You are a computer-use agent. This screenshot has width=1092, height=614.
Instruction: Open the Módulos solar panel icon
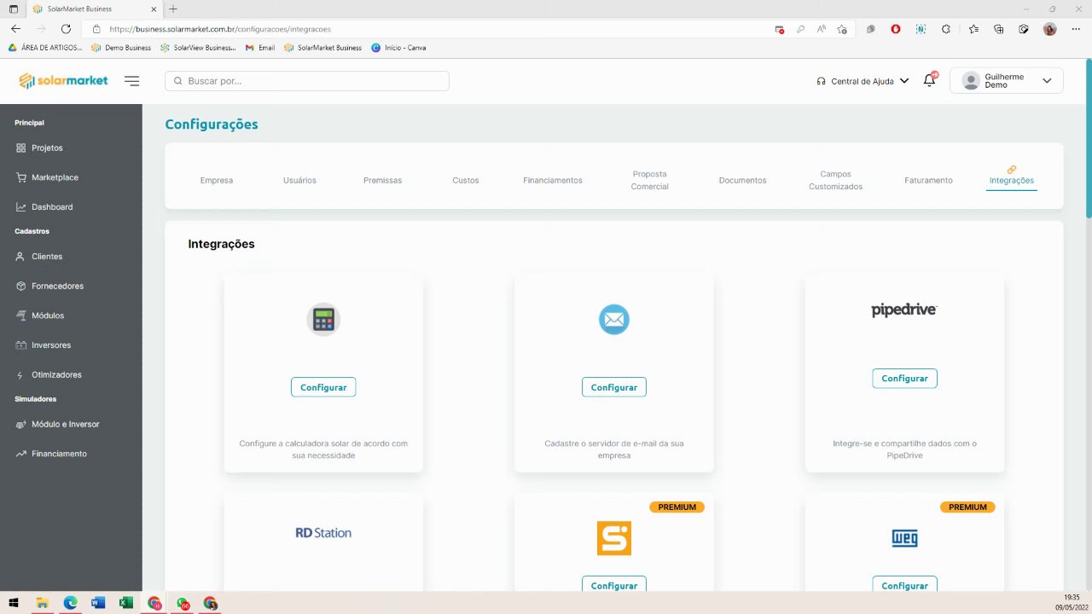[x=21, y=316]
